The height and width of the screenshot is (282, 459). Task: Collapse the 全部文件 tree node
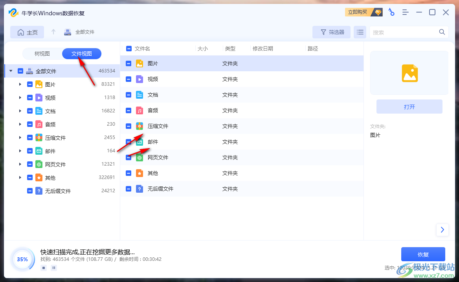click(x=11, y=71)
